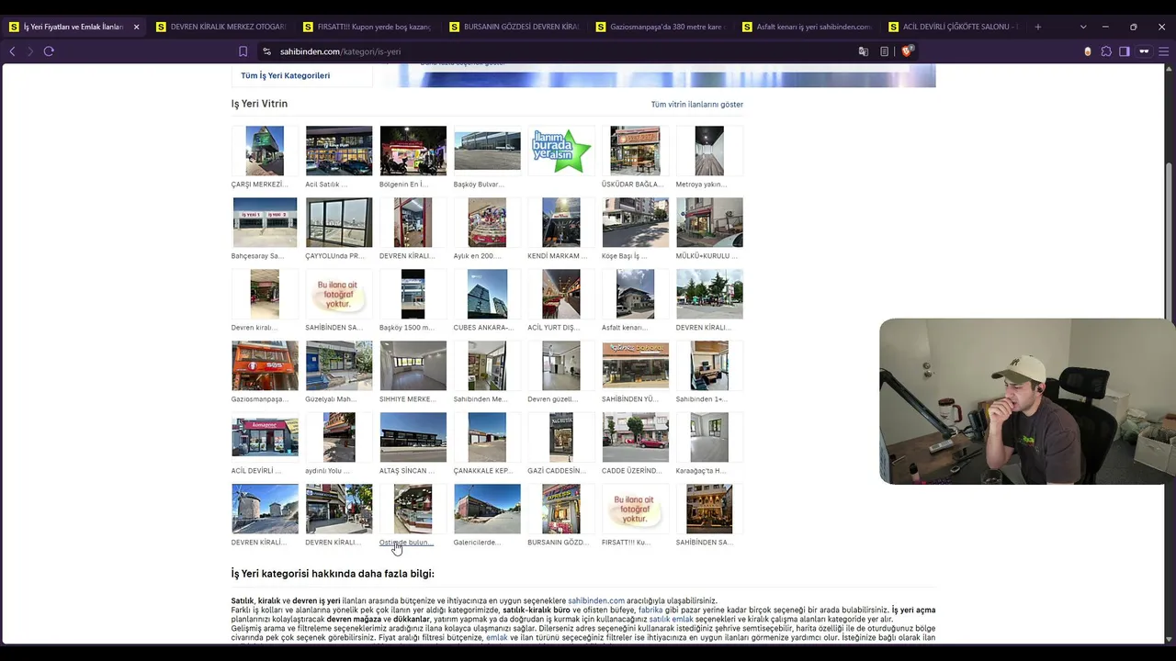Viewport: 1176px width, 661px height.
Task: Open ALTAŞ SİNCAN listing thumbnail
Action: pos(413,437)
